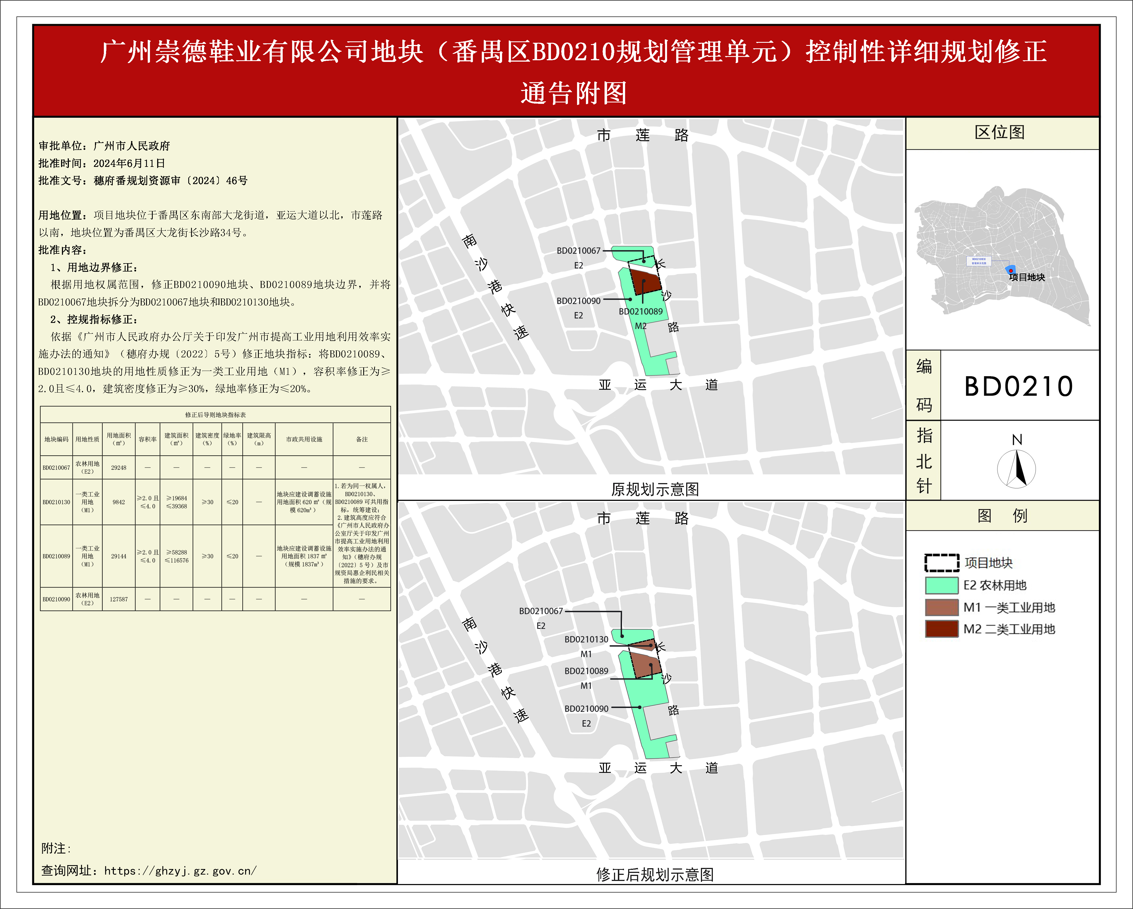Click the 亚运大道 road label in original map

click(x=658, y=385)
